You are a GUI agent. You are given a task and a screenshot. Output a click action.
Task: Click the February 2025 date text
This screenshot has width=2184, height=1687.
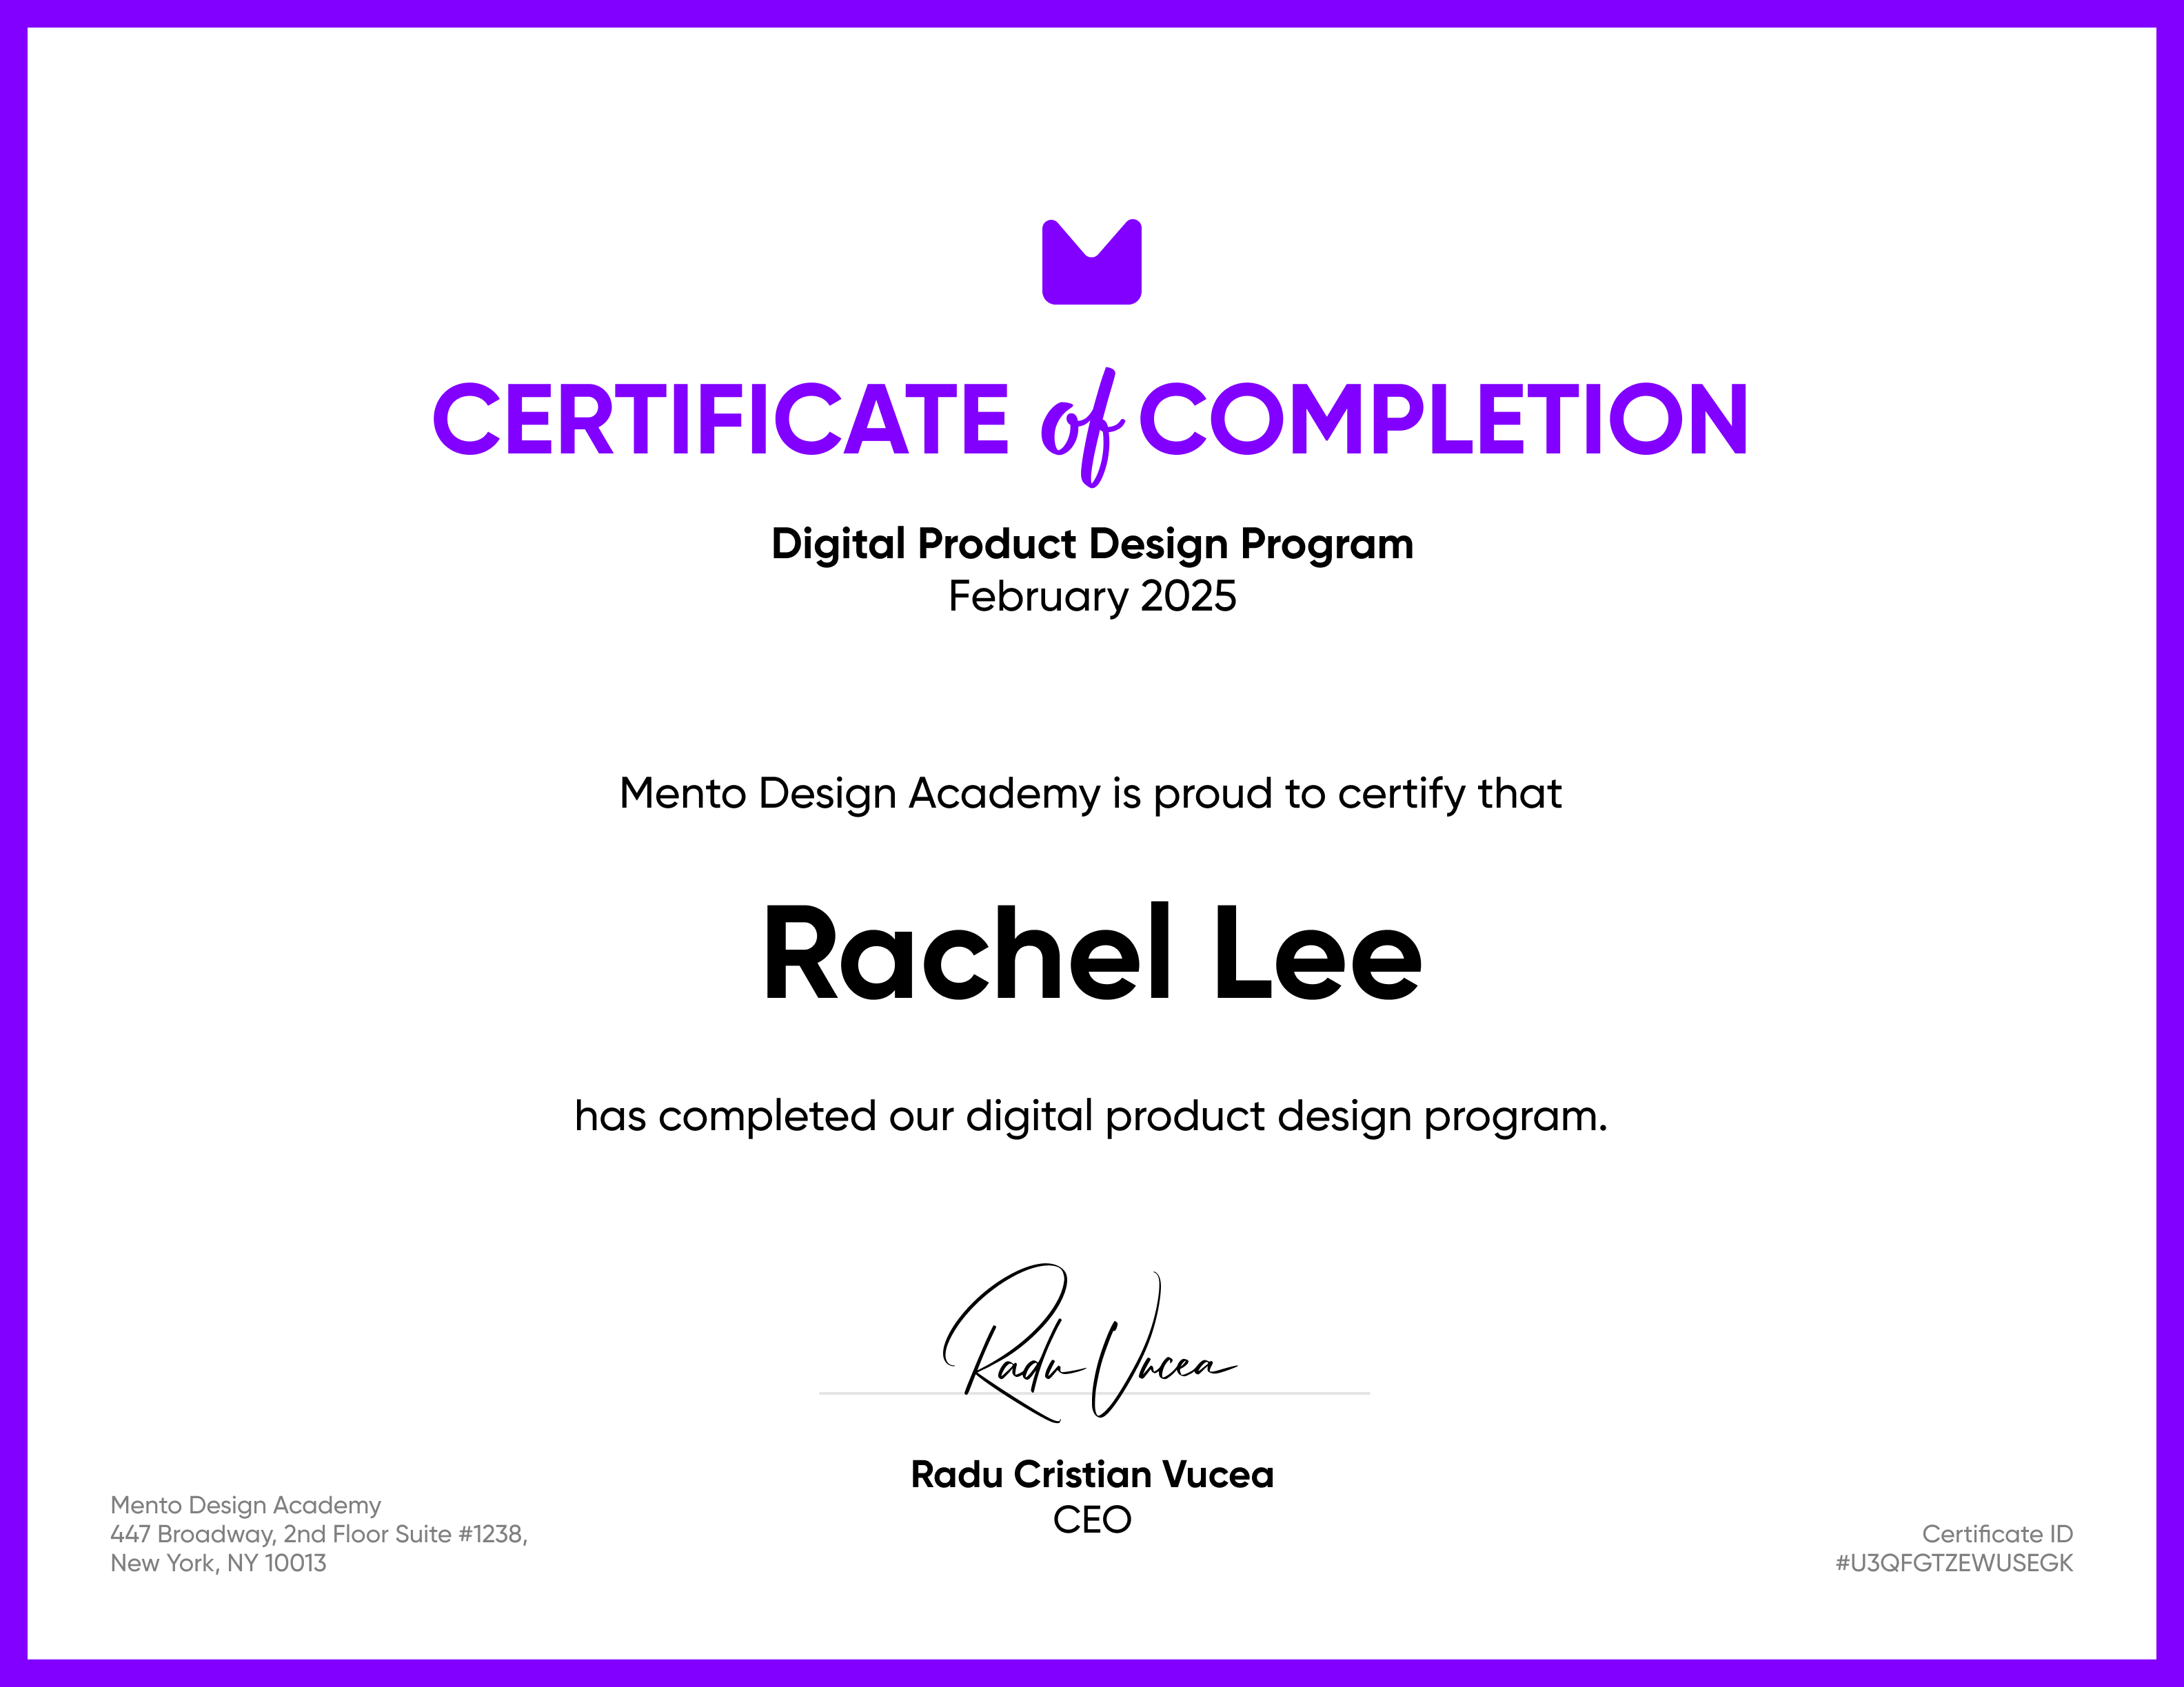pos(1092,597)
